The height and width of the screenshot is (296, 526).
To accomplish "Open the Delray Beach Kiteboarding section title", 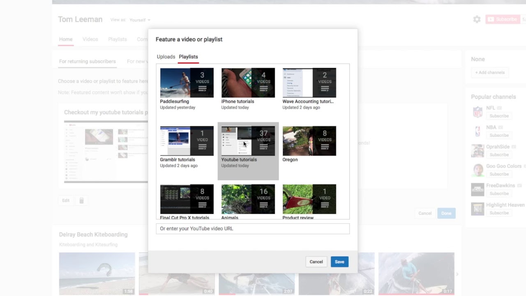I will pos(93,235).
